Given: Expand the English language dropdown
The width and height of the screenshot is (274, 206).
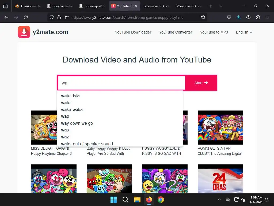Looking at the screenshot, I should [244, 32].
